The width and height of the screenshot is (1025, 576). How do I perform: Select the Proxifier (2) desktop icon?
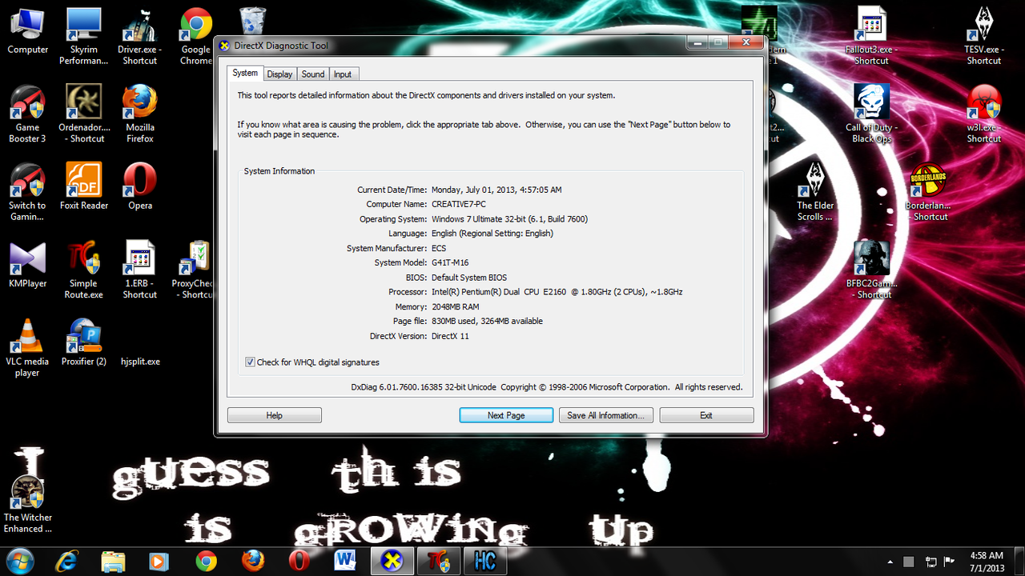point(84,342)
